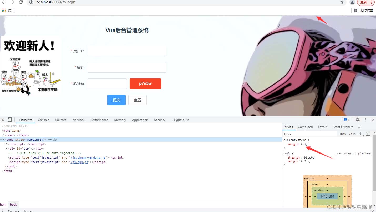
Task: Click the blue 提交 submit button
Action: pyautogui.click(x=116, y=100)
